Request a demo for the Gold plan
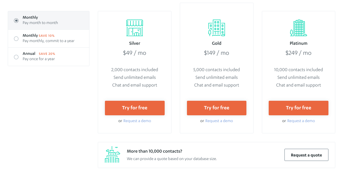This screenshot has width=343, height=171. [219, 121]
